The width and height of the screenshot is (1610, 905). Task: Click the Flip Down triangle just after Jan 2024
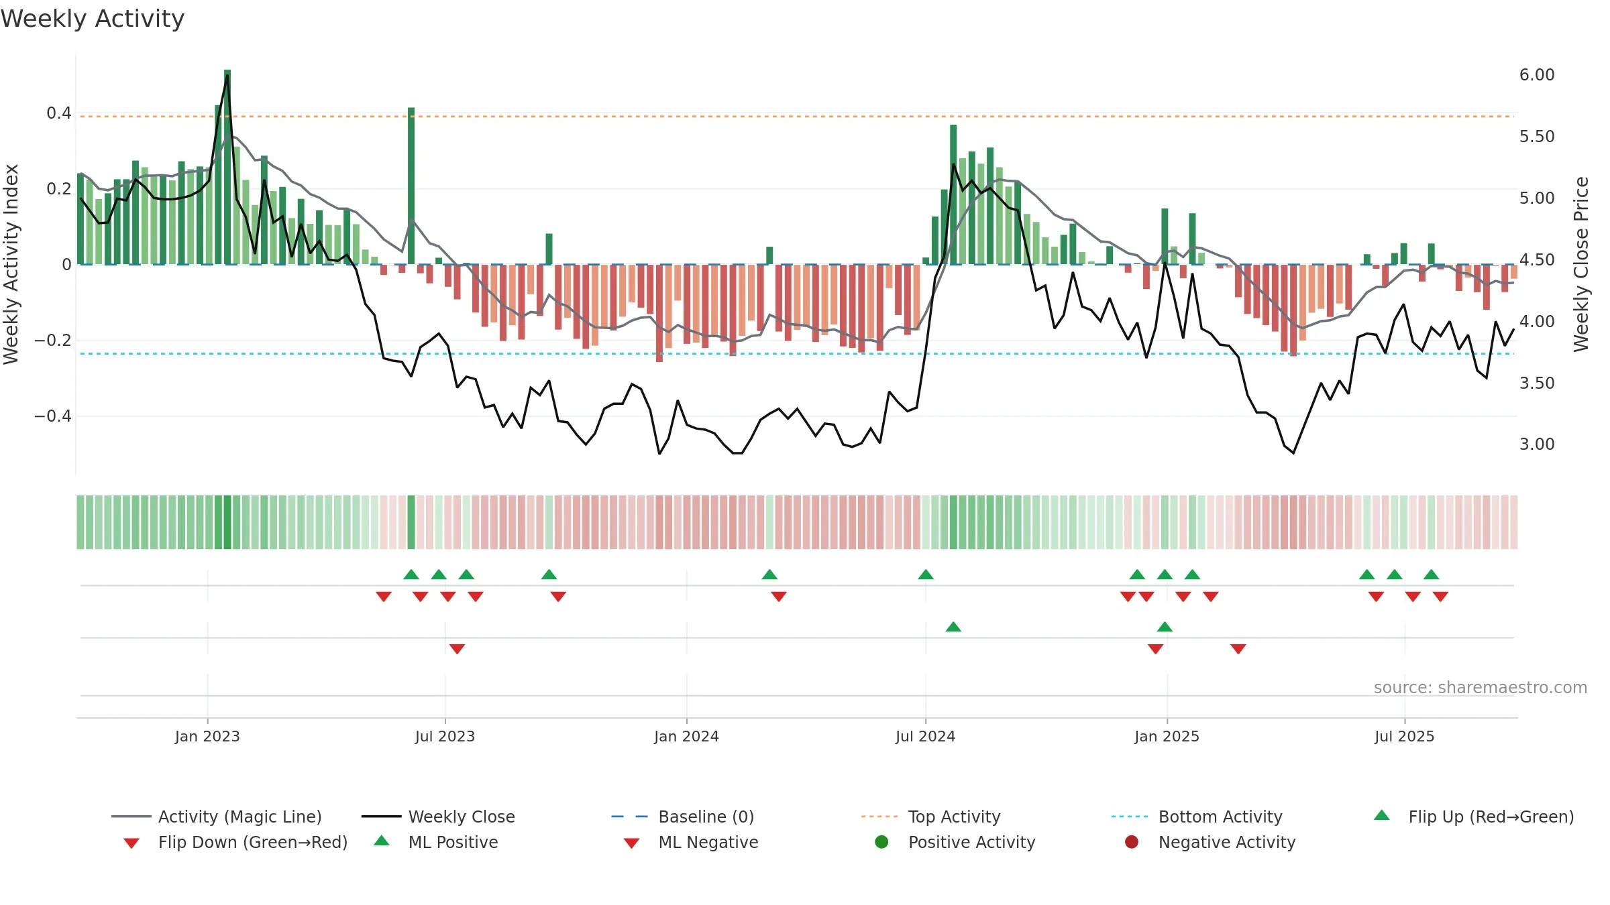coord(779,597)
